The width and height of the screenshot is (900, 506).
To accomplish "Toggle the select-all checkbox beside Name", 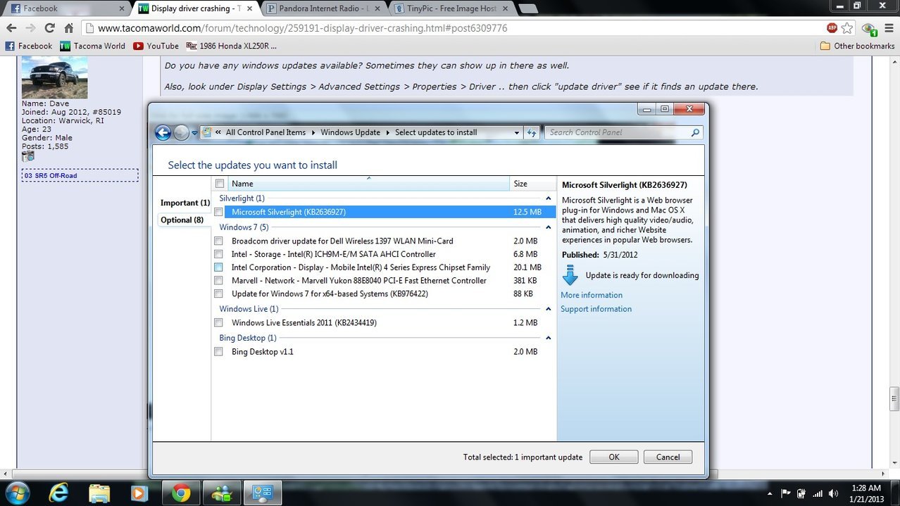I will click(x=219, y=184).
